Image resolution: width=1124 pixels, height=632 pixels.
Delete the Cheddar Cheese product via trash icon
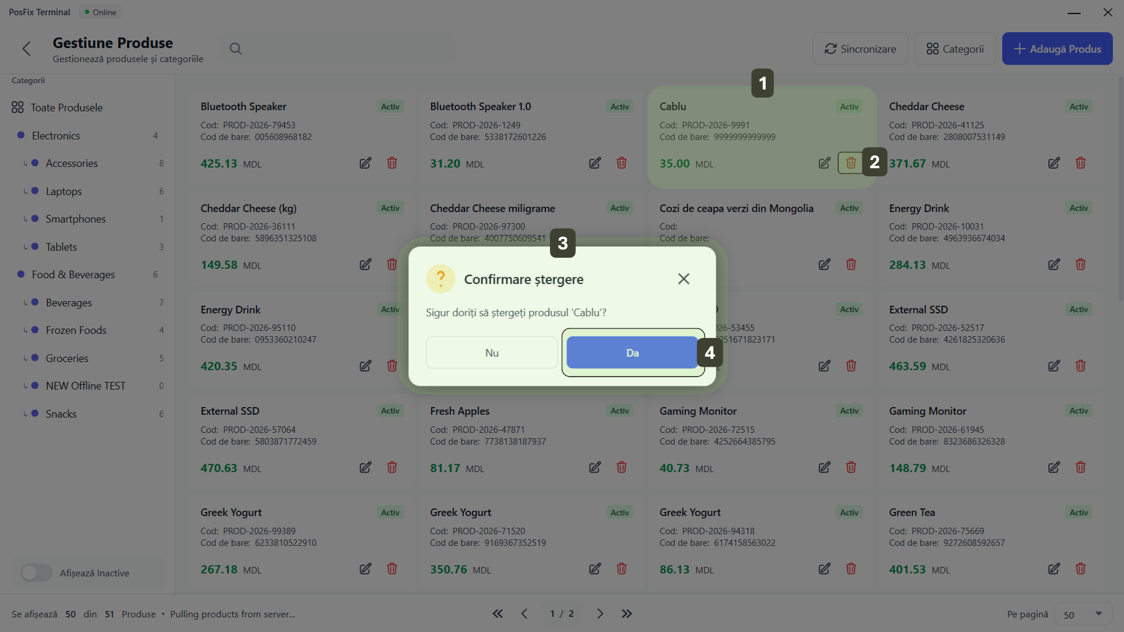1080,163
